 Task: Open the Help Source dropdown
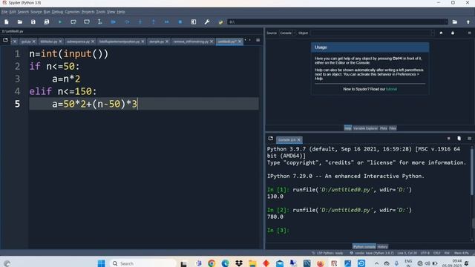287,33
